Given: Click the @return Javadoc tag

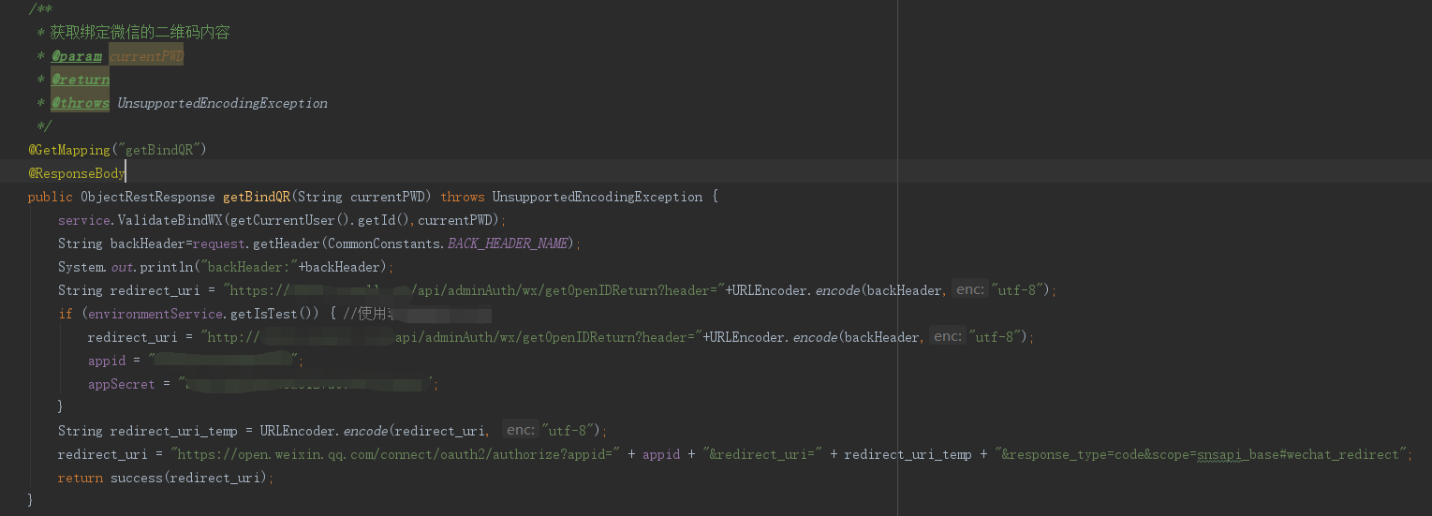Looking at the screenshot, I should [x=81, y=80].
